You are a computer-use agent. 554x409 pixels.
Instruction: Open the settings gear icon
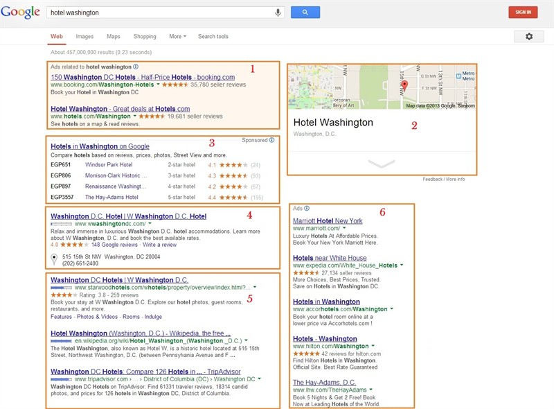(x=529, y=36)
